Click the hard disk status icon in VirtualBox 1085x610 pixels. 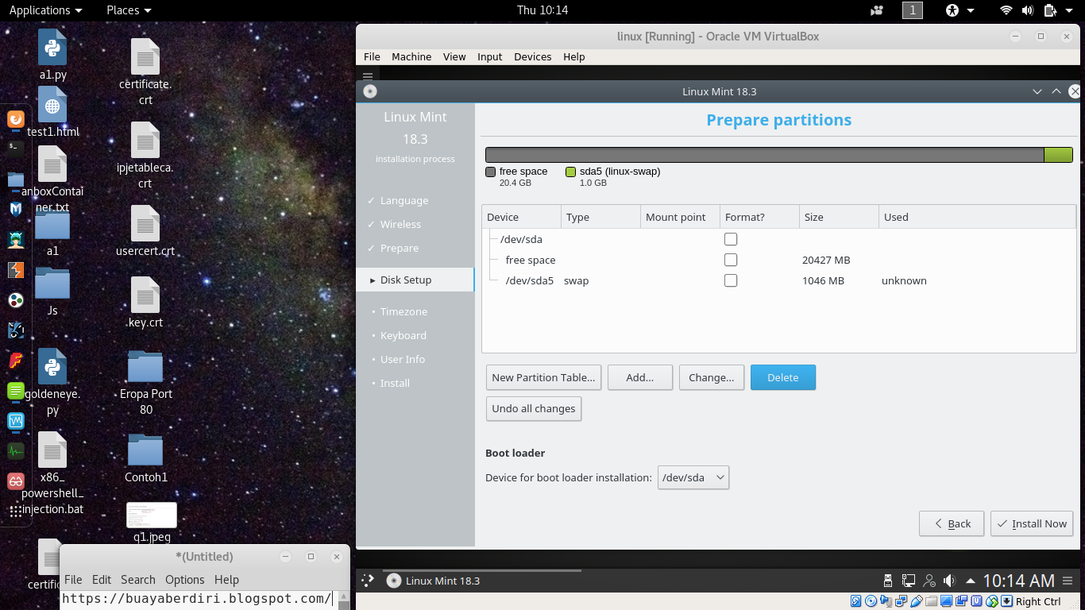(855, 601)
